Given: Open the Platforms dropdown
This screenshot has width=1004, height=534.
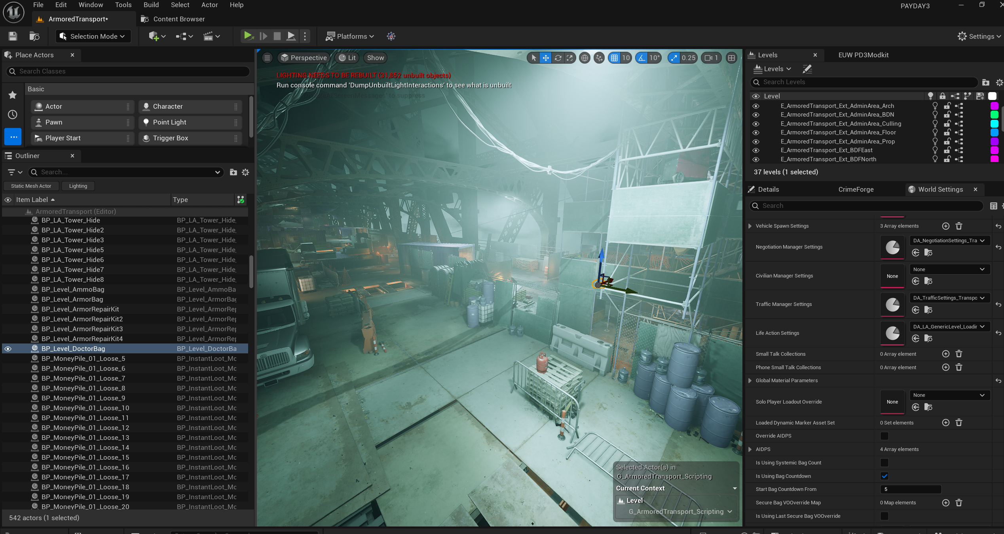Looking at the screenshot, I should tap(350, 36).
